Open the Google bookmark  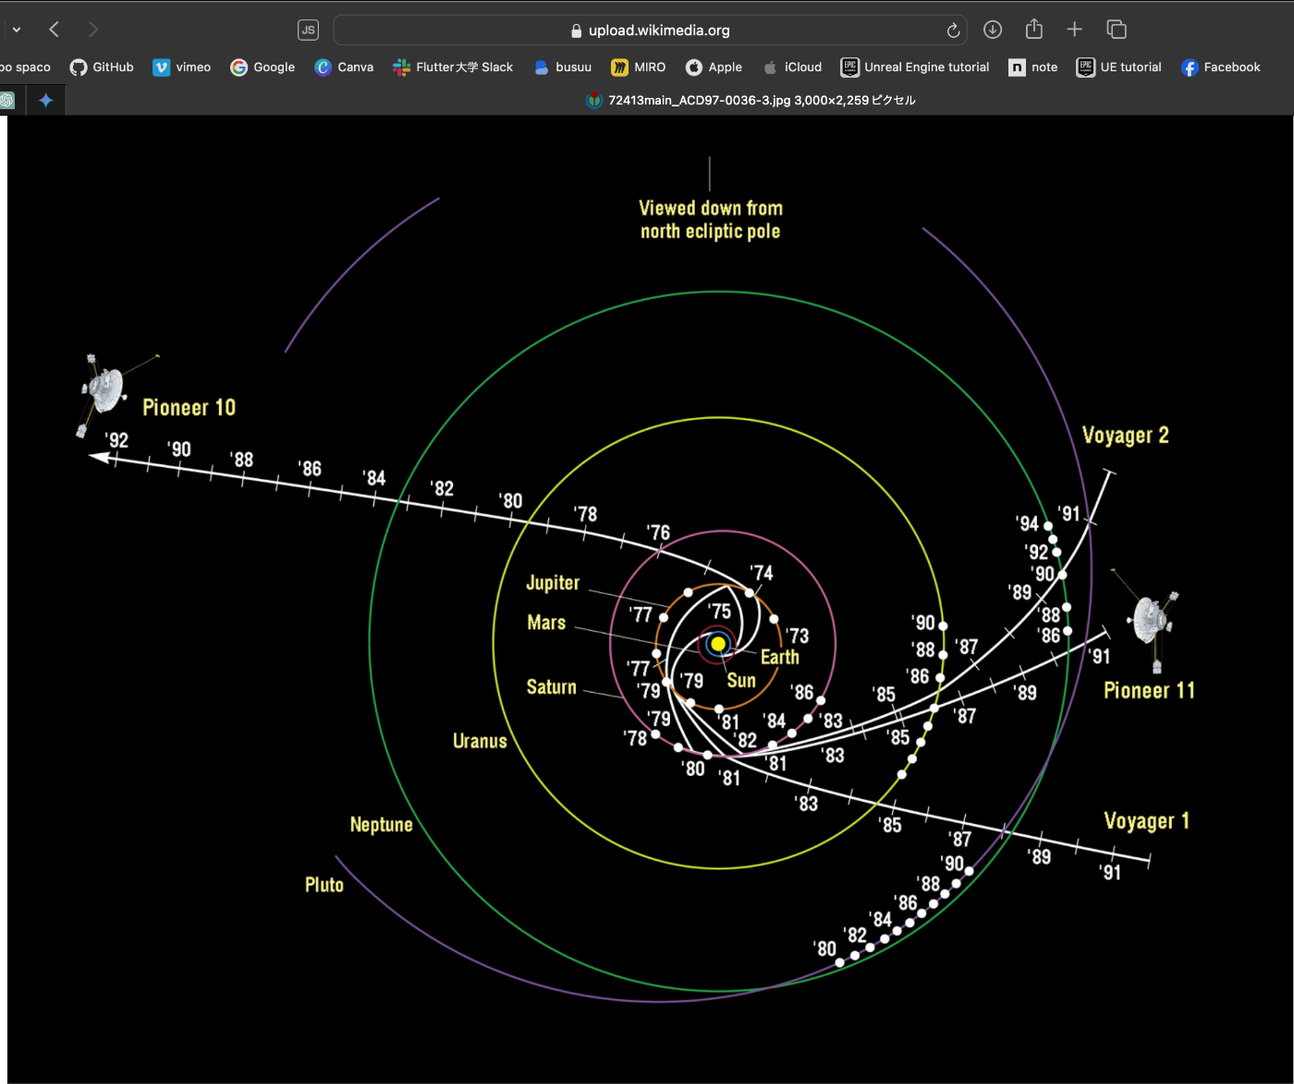click(262, 67)
